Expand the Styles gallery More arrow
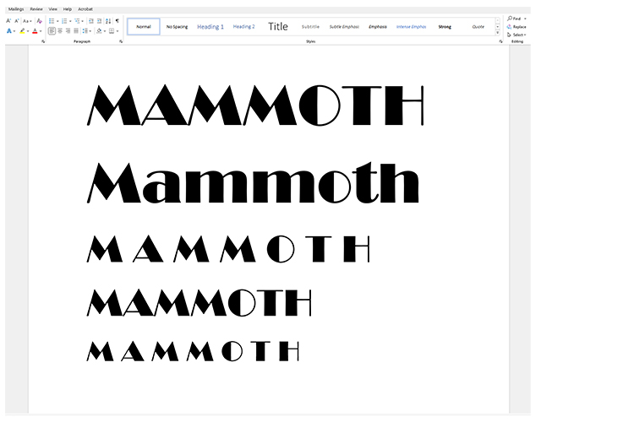The height and width of the screenshot is (422, 634). (x=498, y=32)
